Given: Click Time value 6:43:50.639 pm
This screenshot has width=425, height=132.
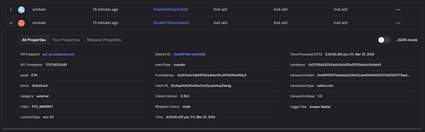Looking at the screenshot, I should 190,117.
